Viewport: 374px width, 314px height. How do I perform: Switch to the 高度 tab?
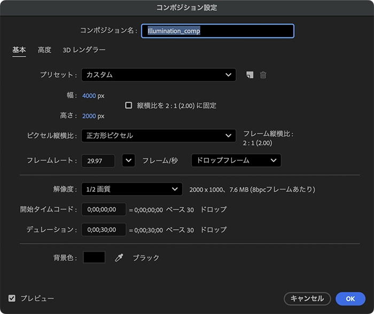tap(44, 50)
